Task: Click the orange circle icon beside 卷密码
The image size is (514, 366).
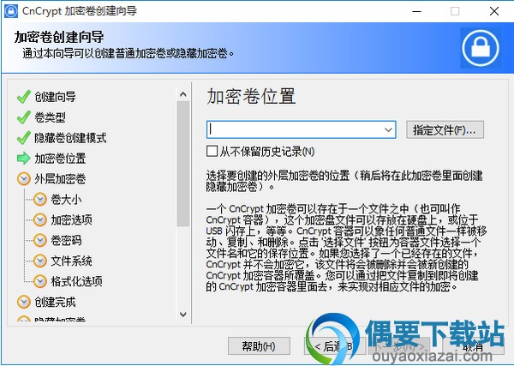Action: click(x=40, y=240)
